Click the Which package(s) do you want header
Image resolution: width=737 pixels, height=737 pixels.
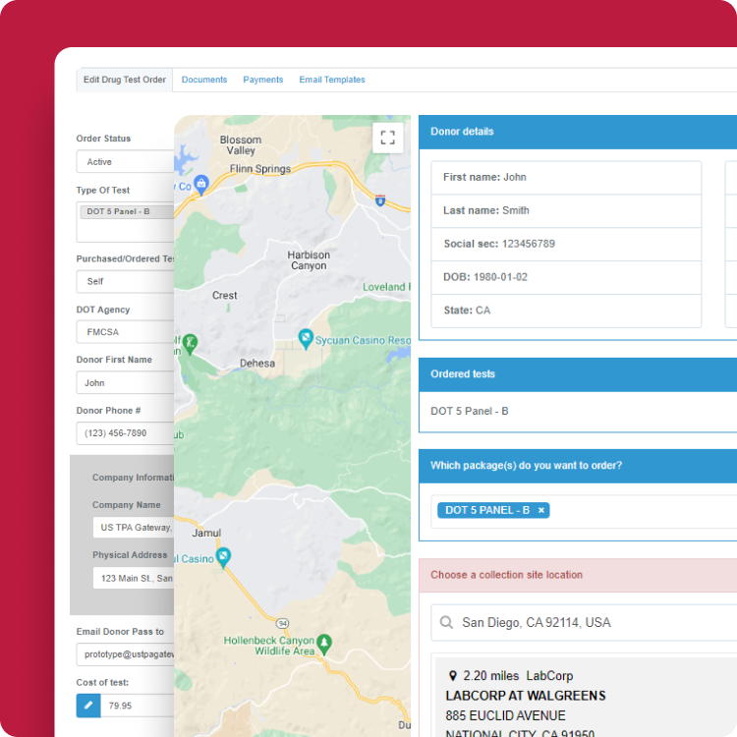tap(578, 466)
